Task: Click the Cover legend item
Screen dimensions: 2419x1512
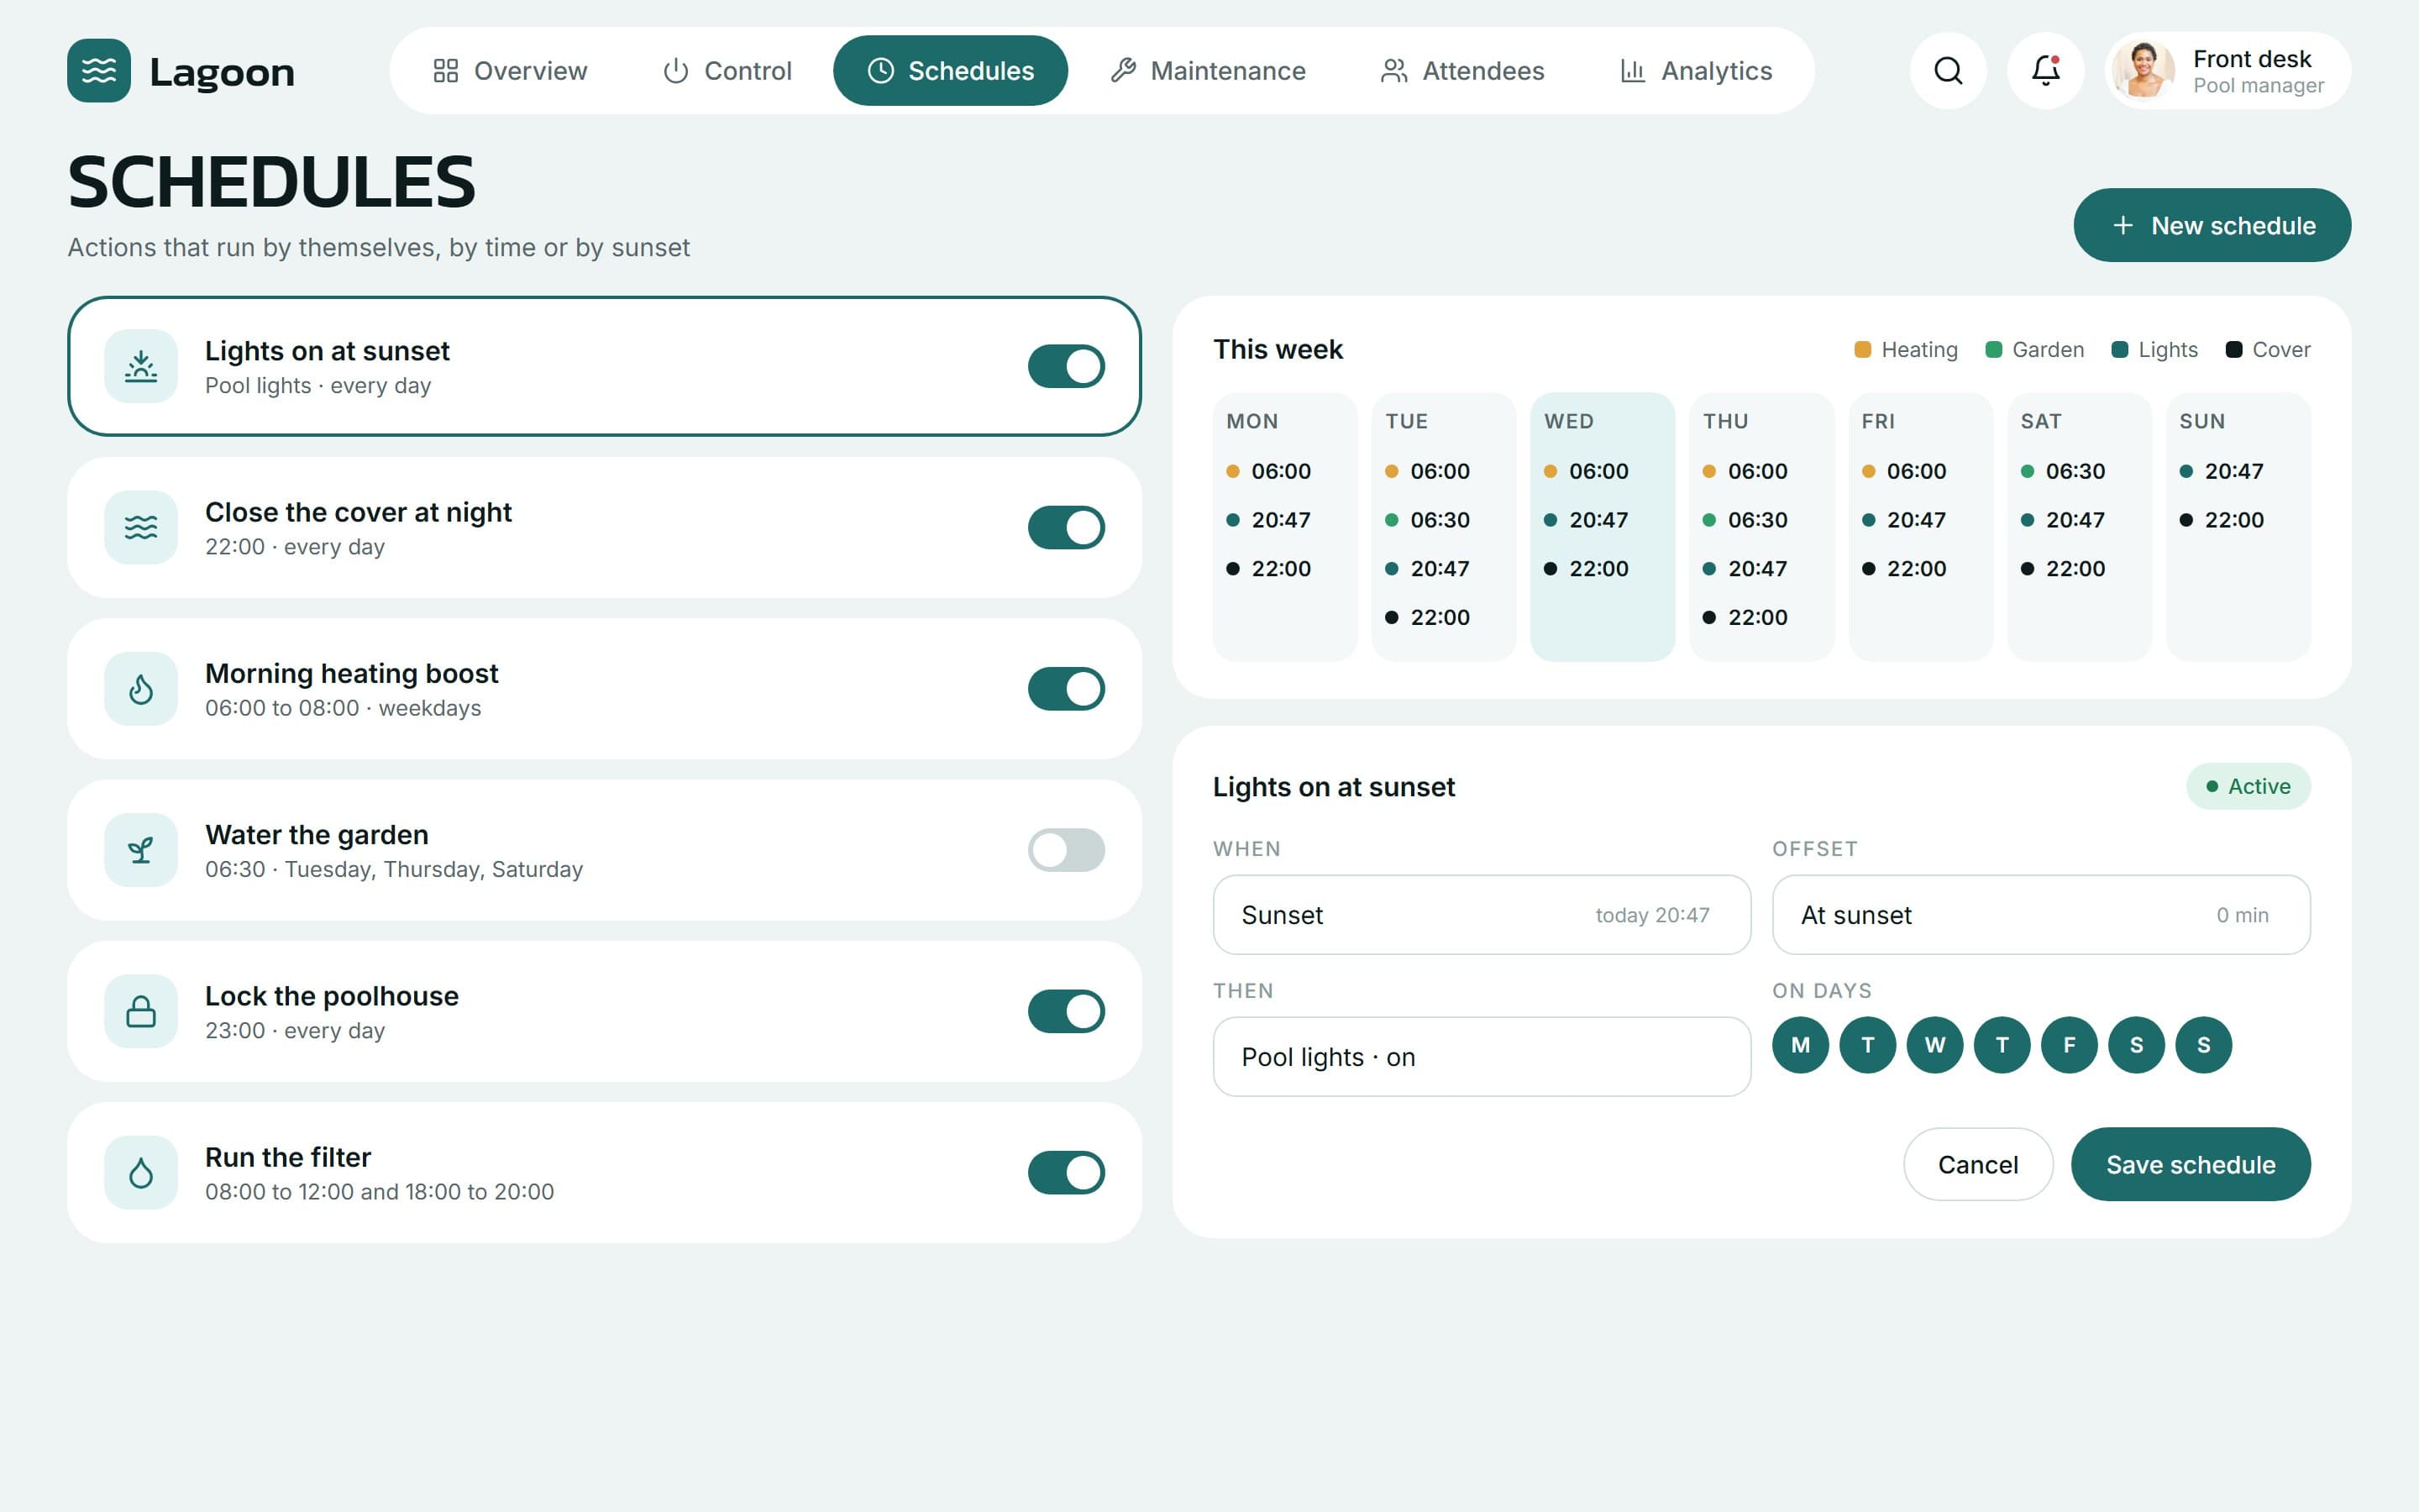Action: pyautogui.click(x=2268, y=350)
